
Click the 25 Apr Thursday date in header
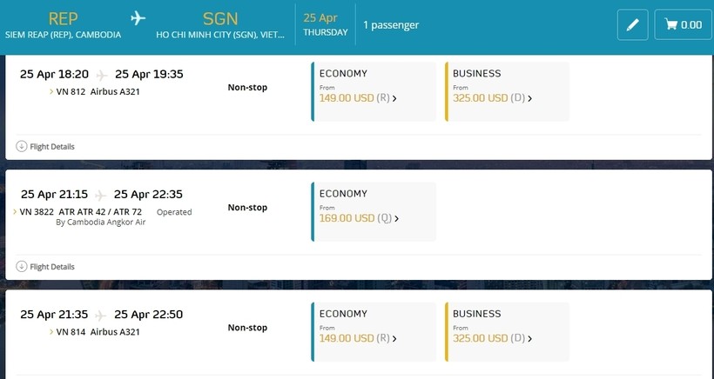[x=325, y=24]
